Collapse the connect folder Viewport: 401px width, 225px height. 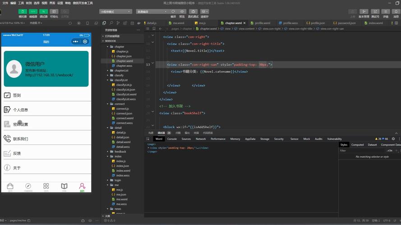click(108, 104)
